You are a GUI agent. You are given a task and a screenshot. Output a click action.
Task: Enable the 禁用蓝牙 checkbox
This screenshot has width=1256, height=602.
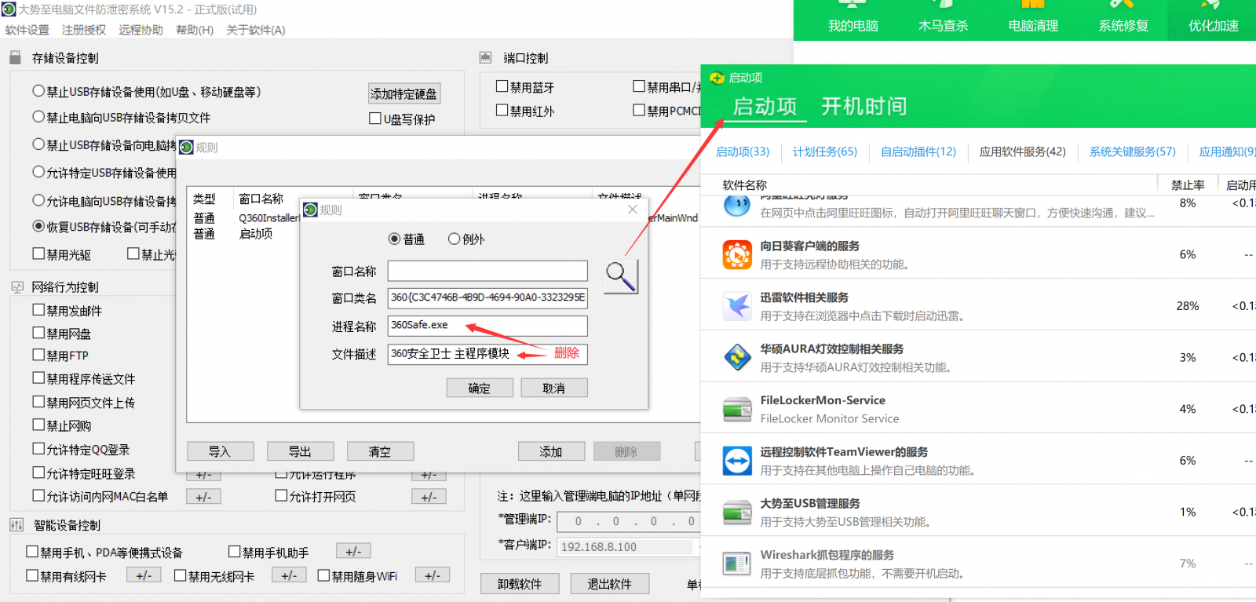pyautogui.click(x=502, y=86)
